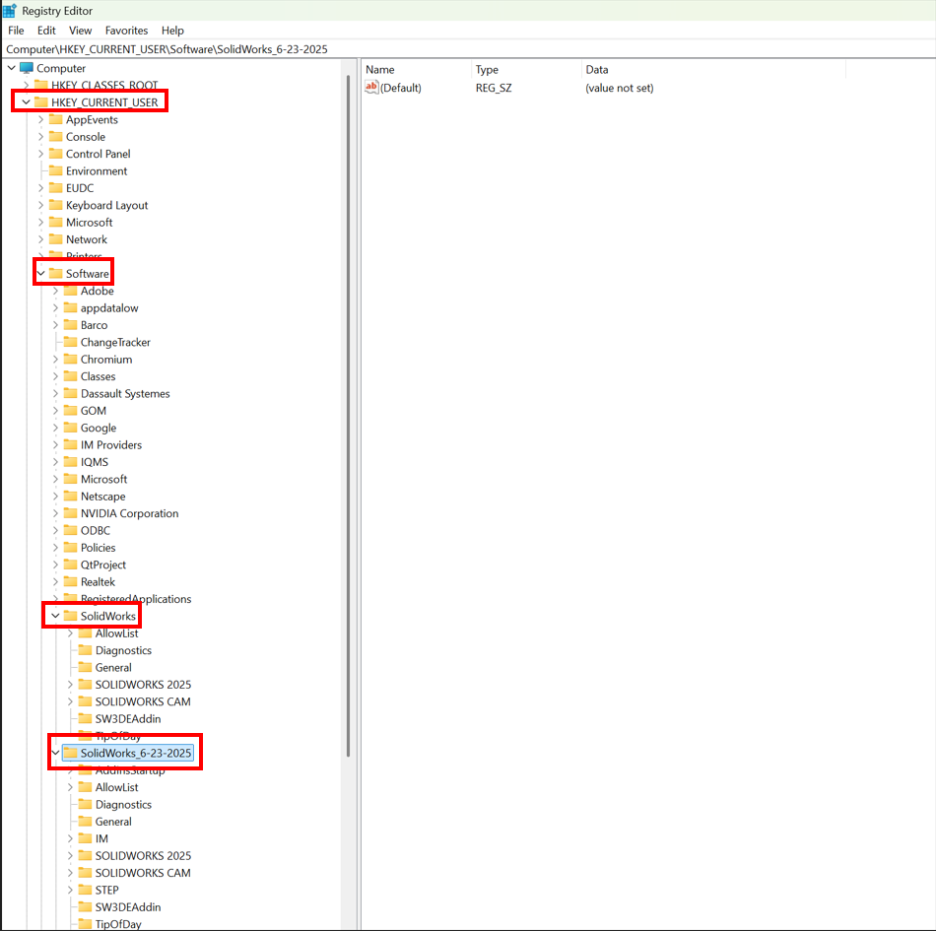The height and width of the screenshot is (931, 936).
Task: Expand SOLIDWORKS 2025 under SolidWorks_6-23-2025
Action: pos(70,856)
